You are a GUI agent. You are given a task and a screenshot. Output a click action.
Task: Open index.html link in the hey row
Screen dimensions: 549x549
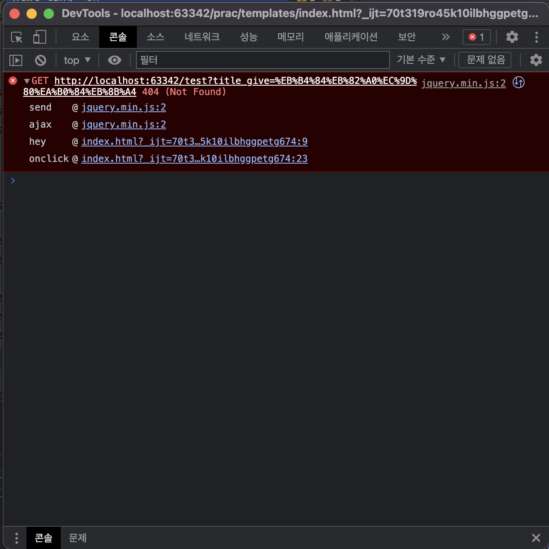pos(195,142)
